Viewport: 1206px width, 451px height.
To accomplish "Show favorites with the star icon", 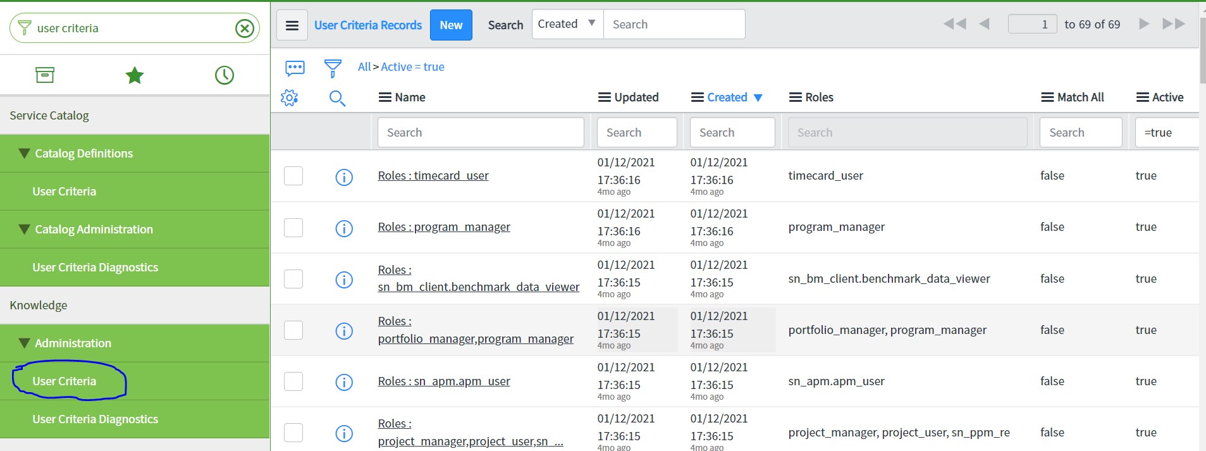I will [135, 75].
